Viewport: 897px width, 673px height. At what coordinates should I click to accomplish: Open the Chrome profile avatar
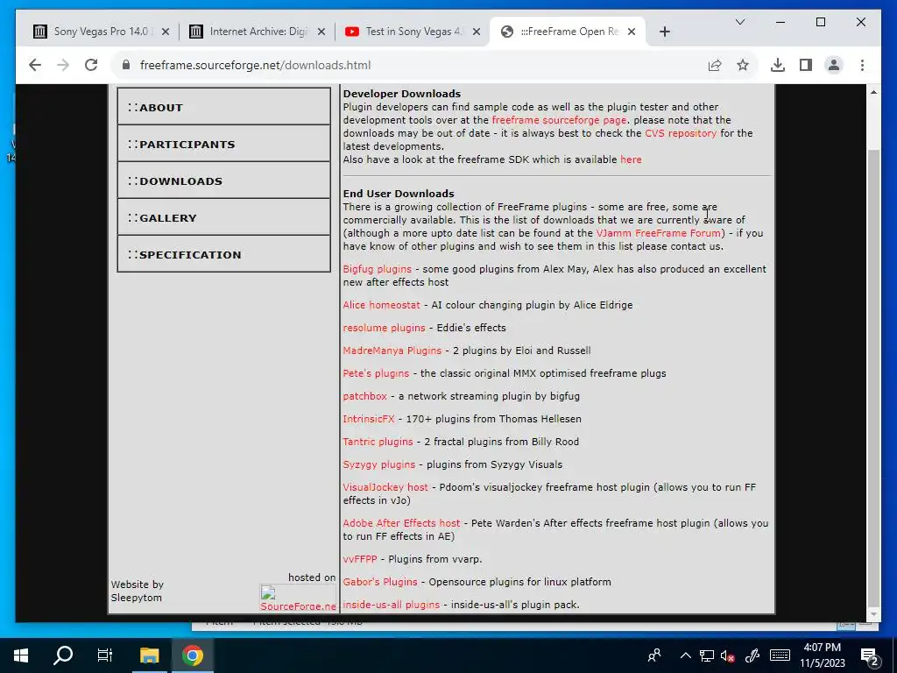(x=834, y=65)
